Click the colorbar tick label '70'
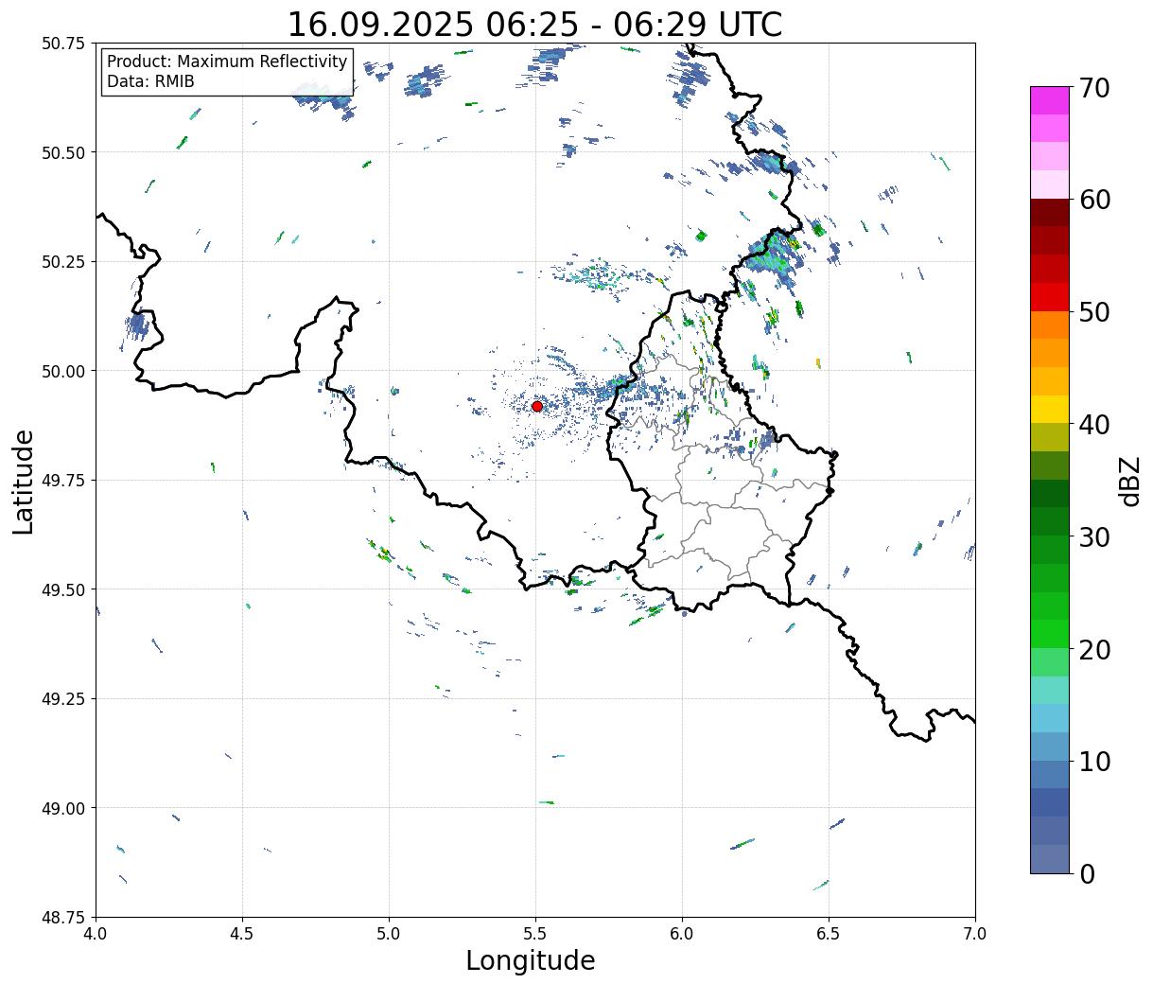Viewport: 1153px width, 984px height. point(1094,88)
